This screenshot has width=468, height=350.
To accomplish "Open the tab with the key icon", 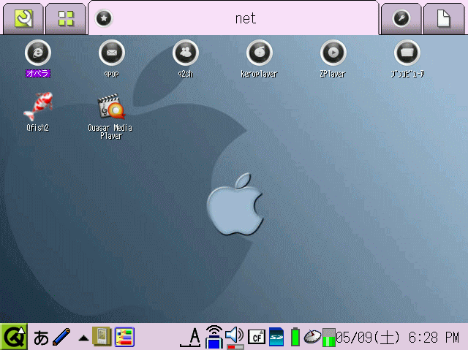I will (401, 18).
